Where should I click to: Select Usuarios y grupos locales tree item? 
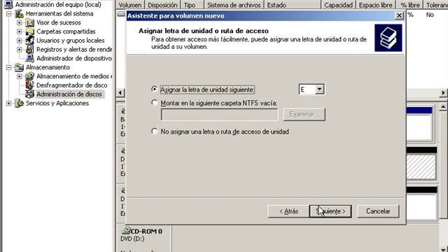point(70,41)
